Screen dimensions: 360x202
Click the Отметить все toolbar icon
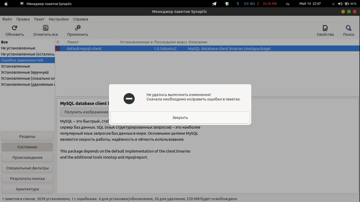tap(46, 28)
